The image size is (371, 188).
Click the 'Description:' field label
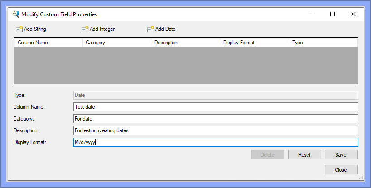coord(26,130)
